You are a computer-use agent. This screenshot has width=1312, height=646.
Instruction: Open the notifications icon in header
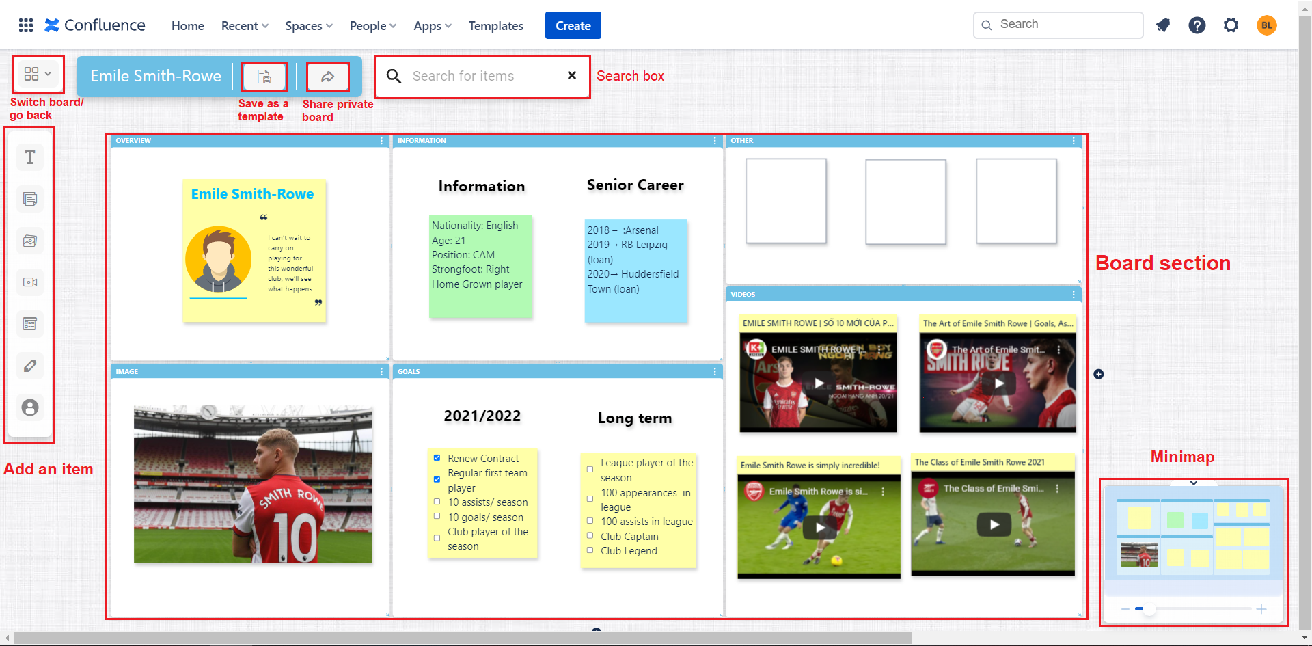[x=1163, y=25]
